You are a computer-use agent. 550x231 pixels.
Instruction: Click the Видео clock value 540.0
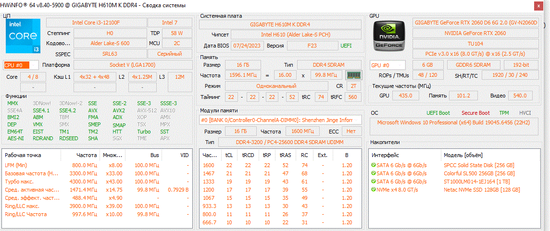(x=521, y=96)
